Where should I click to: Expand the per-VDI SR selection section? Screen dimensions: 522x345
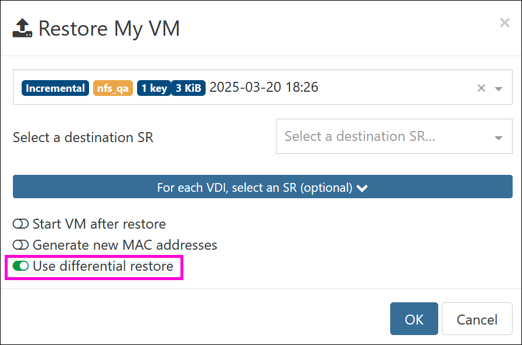click(x=262, y=187)
